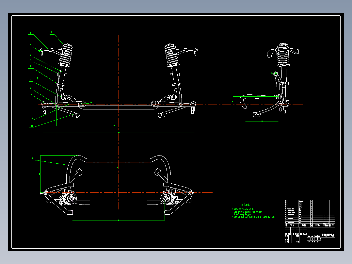Click part callout number 4
The image size is (352, 264).
(x=31, y=56)
